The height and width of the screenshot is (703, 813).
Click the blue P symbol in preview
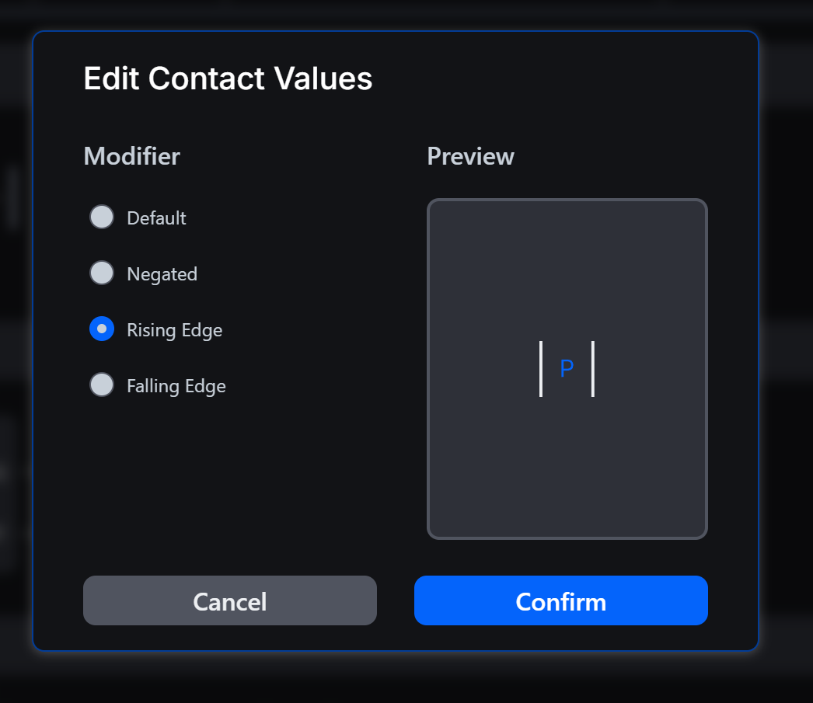(x=567, y=369)
